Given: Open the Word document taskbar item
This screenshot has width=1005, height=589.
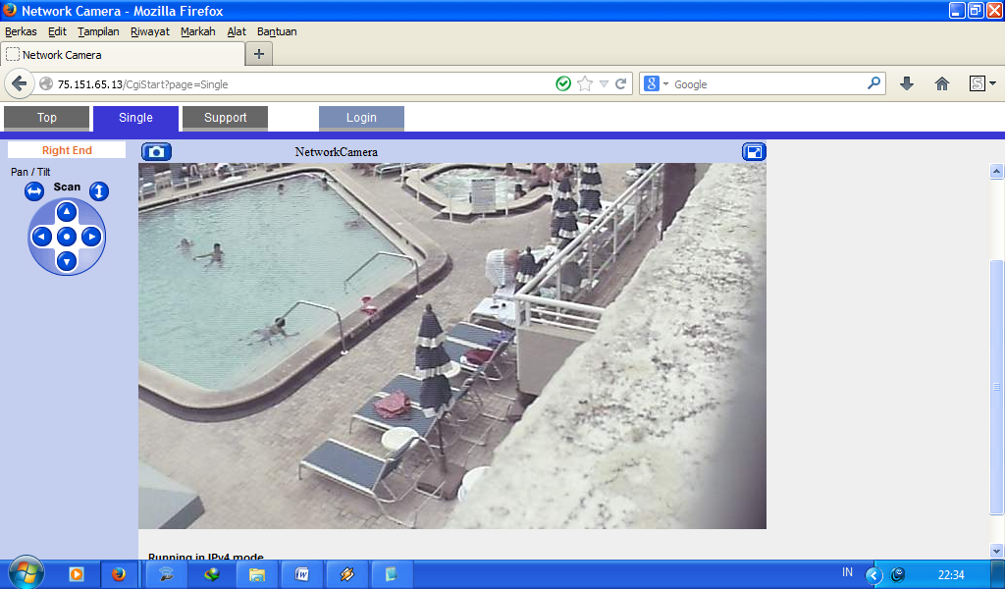Looking at the screenshot, I should (x=302, y=574).
